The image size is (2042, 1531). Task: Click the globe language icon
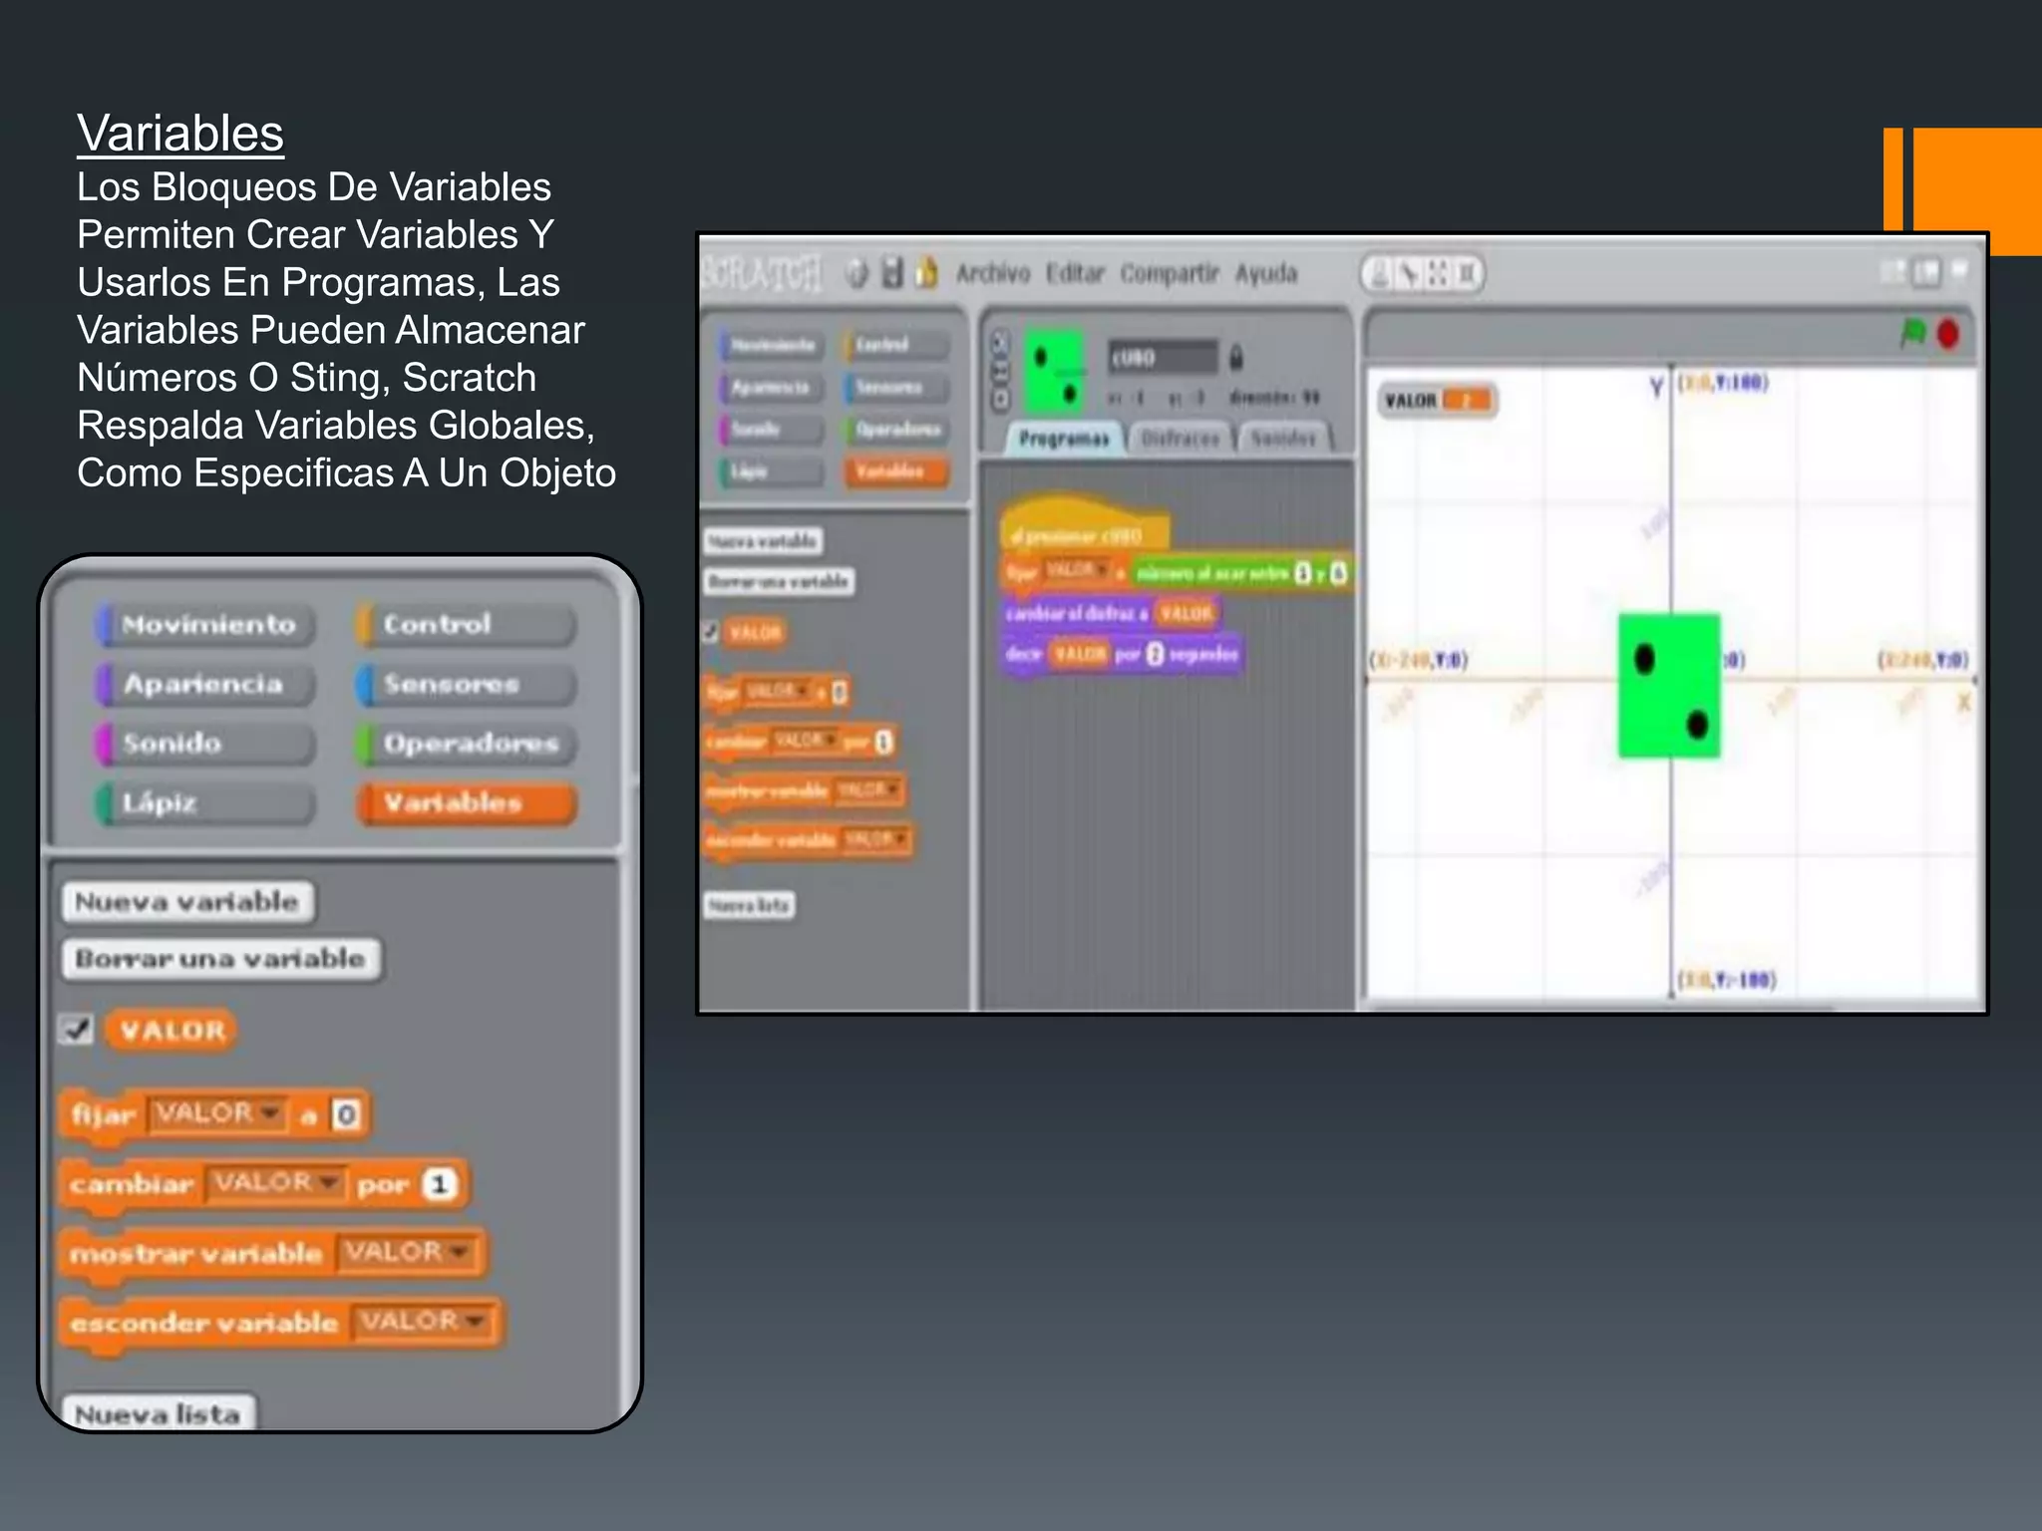point(856,272)
